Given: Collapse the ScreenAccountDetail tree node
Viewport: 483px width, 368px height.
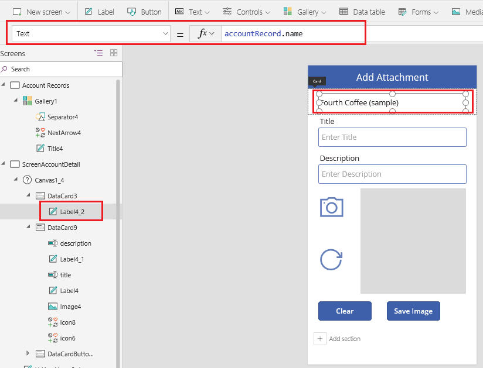Looking at the screenshot, I should pyautogui.click(x=5, y=164).
